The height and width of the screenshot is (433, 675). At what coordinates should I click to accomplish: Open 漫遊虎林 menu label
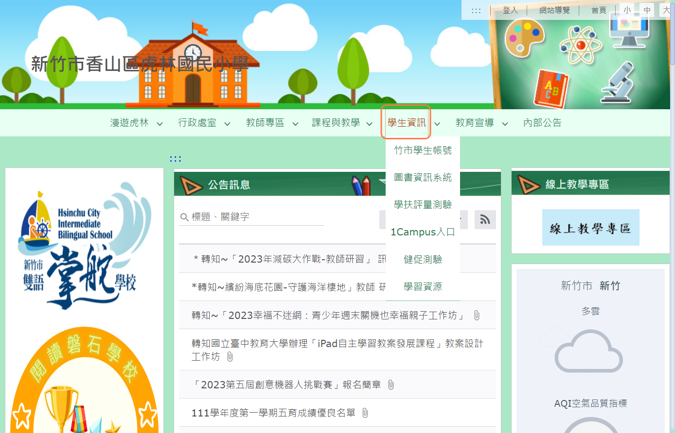(x=129, y=123)
